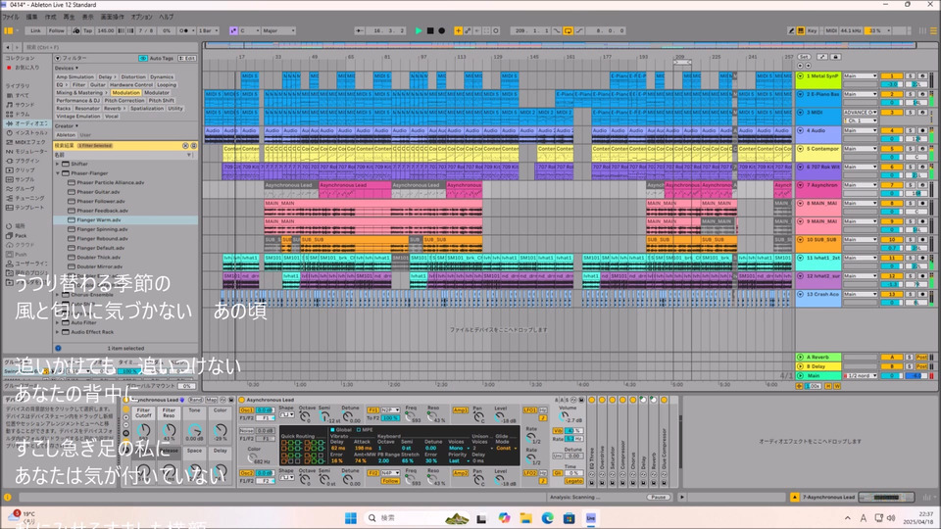Select the Modulation filter tag

tap(126, 93)
